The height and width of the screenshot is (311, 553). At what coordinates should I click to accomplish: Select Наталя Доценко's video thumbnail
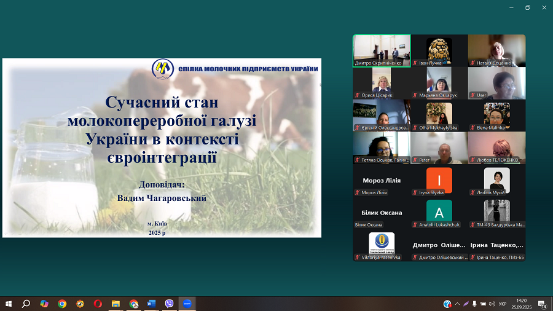[x=496, y=50]
